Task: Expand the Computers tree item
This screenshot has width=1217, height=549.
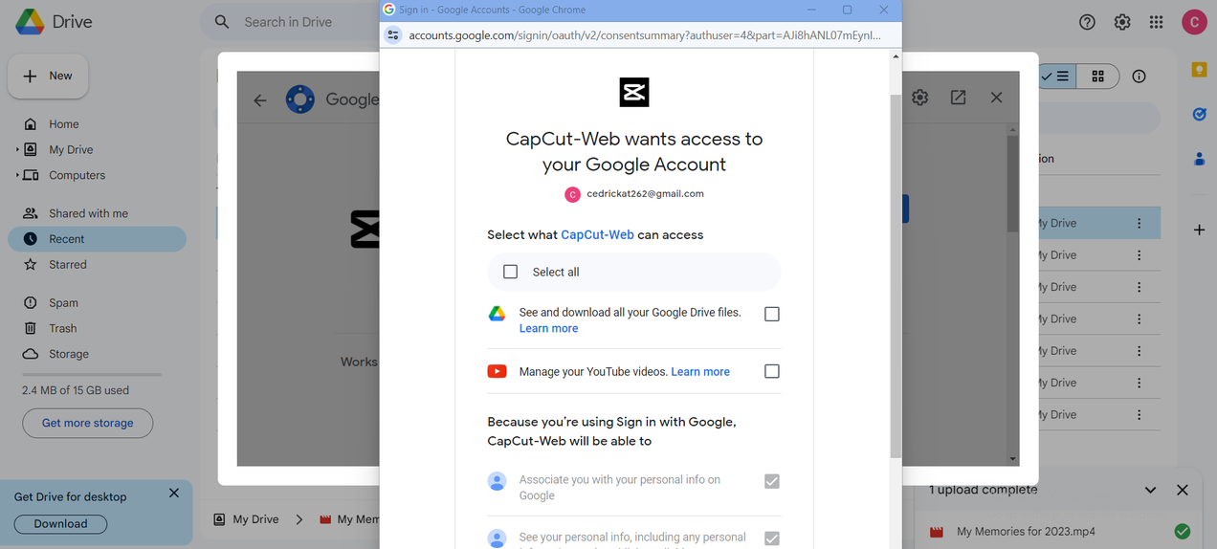Action: pyautogui.click(x=17, y=176)
